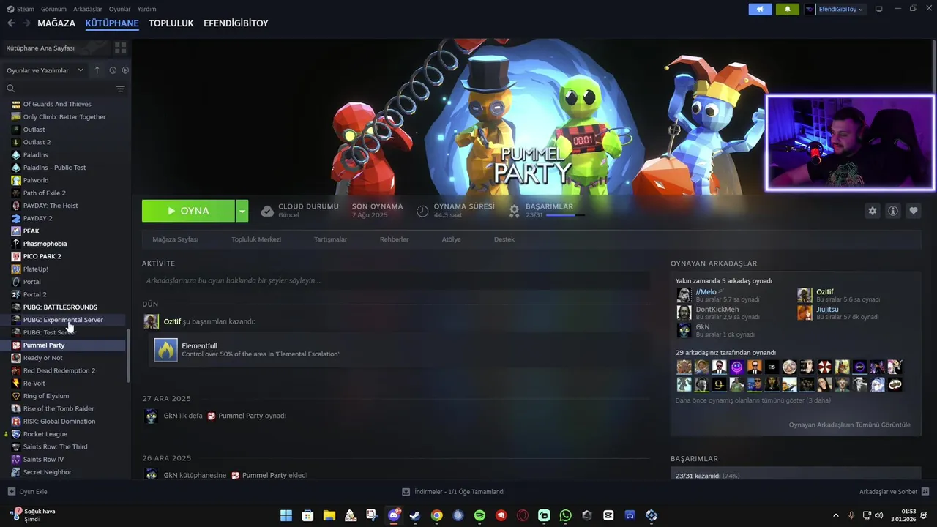Open Pummel Party settings gear icon
Screen dimensions: 937x527
point(872,211)
